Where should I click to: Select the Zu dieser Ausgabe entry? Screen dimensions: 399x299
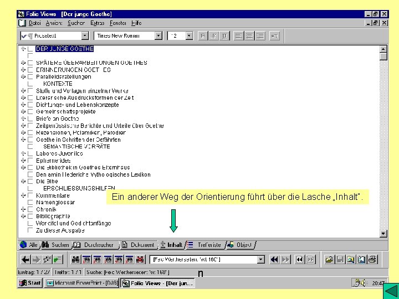[60, 230]
